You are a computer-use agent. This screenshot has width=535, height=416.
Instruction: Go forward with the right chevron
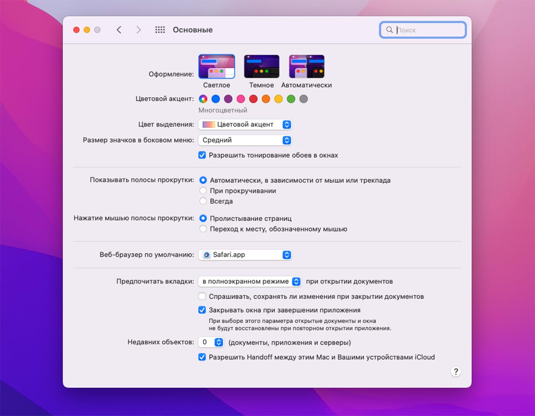pos(138,30)
